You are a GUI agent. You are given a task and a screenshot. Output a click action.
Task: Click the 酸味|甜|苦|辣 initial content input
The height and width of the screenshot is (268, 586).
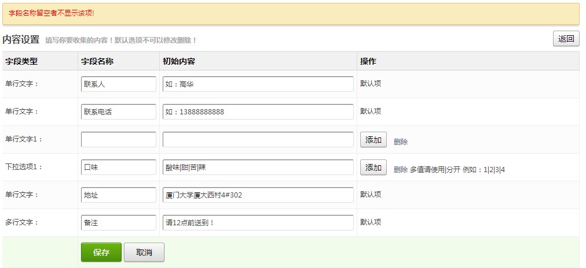pyautogui.click(x=258, y=167)
